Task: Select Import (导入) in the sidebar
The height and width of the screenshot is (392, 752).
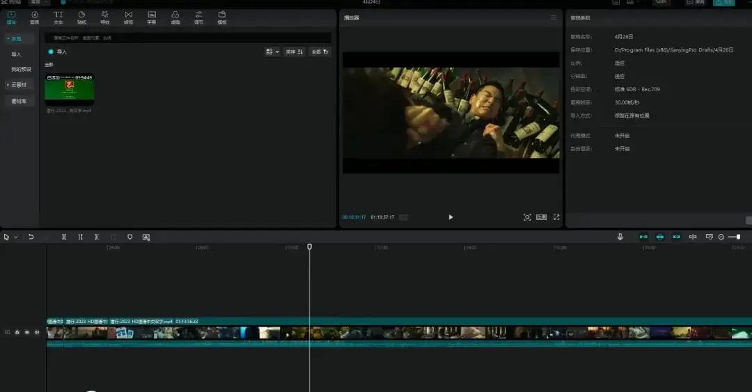Action: click(16, 54)
